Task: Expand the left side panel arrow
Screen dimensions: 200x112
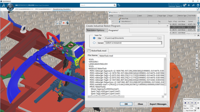Action: pyautogui.click(x=1, y=60)
